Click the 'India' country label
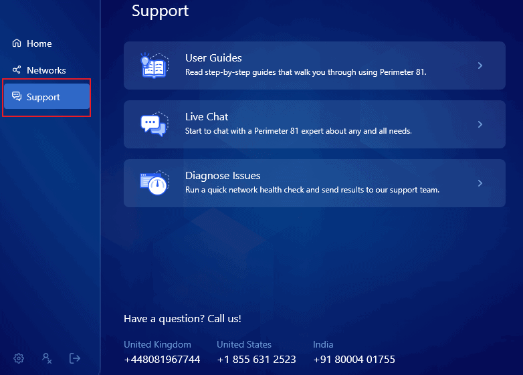The image size is (523, 375). [323, 344]
